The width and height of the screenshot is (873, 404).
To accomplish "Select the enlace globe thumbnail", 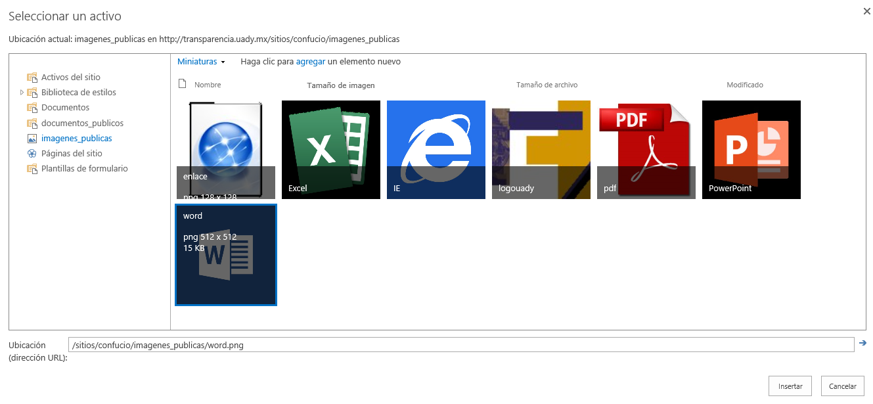I will [x=225, y=149].
